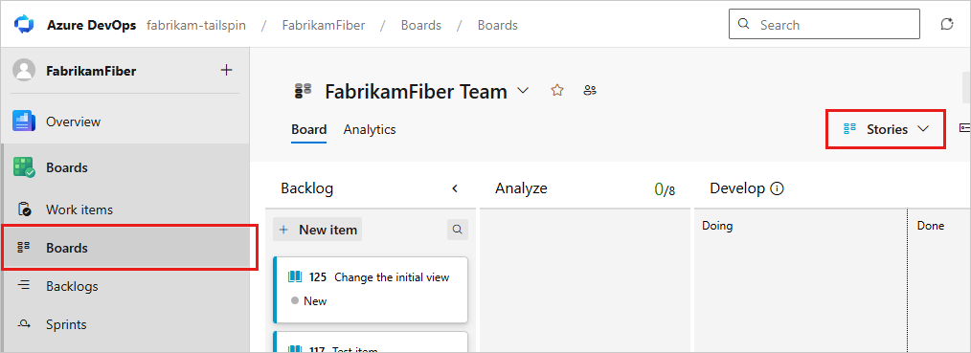
Task: Search the Backlog column with the magnifier icon
Action: [458, 230]
